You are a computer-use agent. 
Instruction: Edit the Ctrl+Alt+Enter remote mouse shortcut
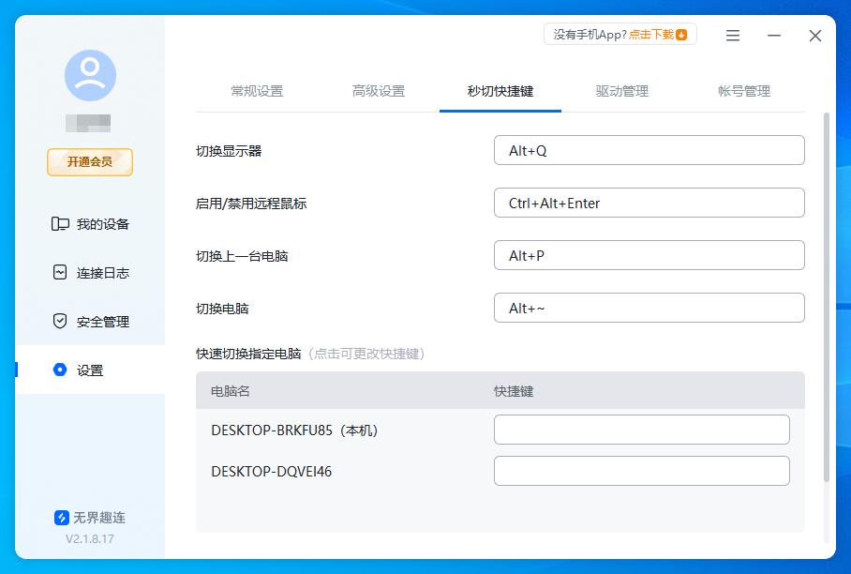coord(649,203)
